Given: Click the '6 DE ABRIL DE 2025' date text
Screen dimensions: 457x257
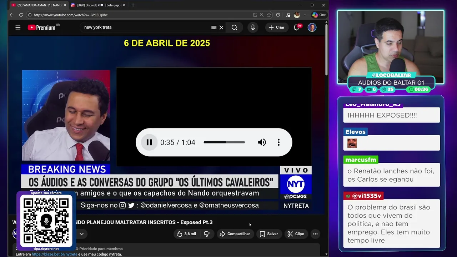Looking at the screenshot, I should pyautogui.click(x=167, y=43).
